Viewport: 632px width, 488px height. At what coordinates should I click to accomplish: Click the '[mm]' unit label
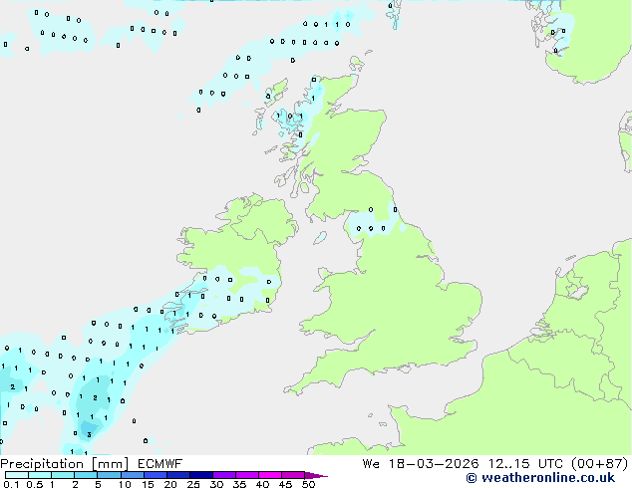(110, 464)
